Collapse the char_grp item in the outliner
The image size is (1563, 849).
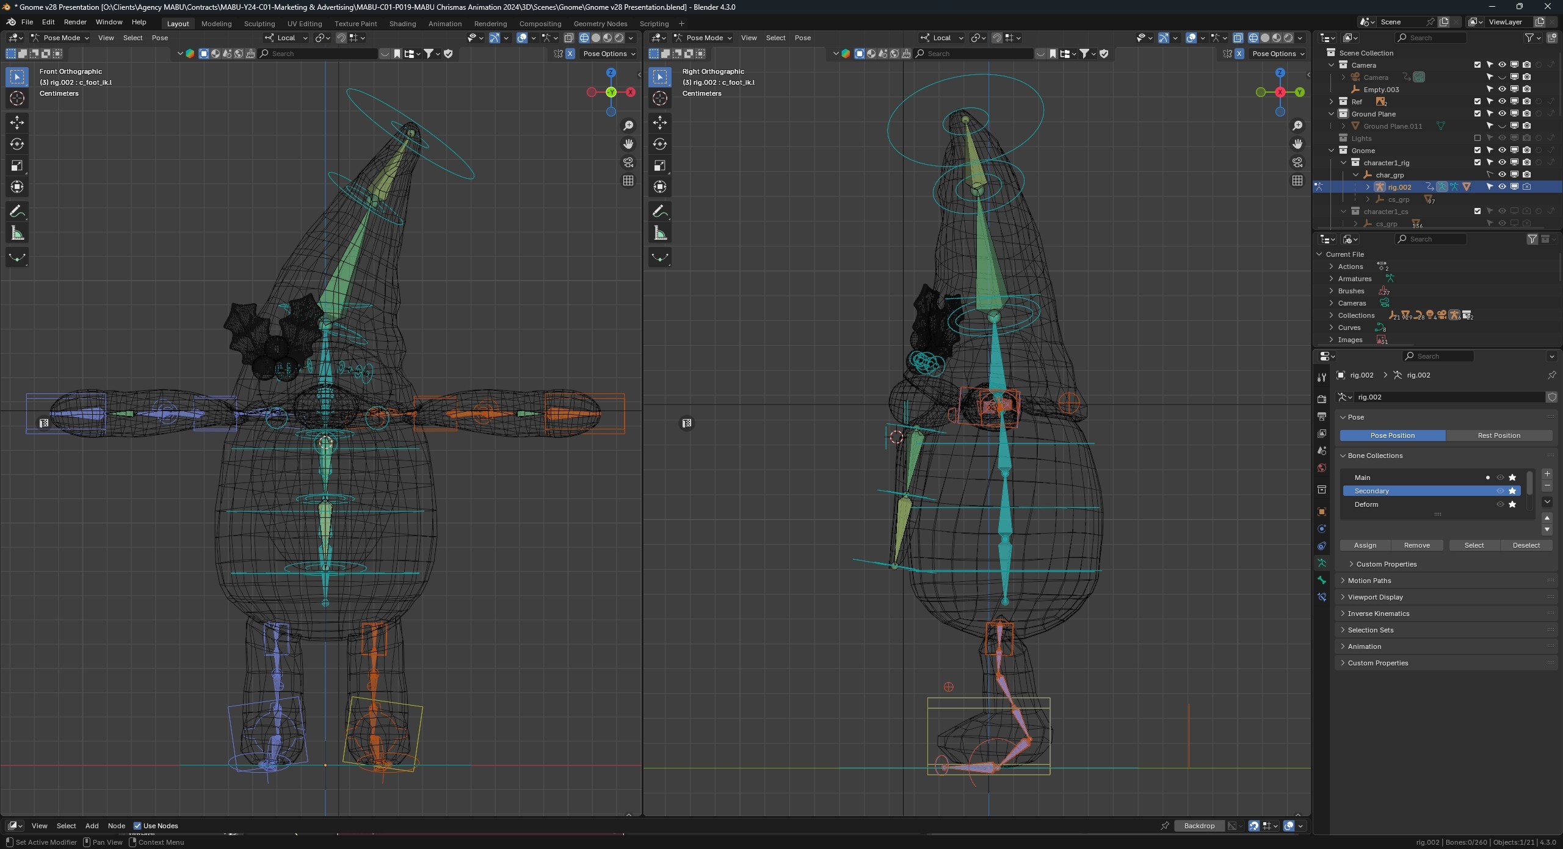(x=1357, y=174)
